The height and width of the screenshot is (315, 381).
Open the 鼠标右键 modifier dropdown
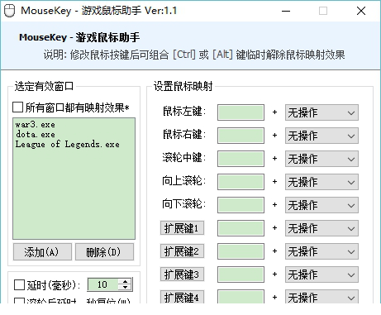321,136
